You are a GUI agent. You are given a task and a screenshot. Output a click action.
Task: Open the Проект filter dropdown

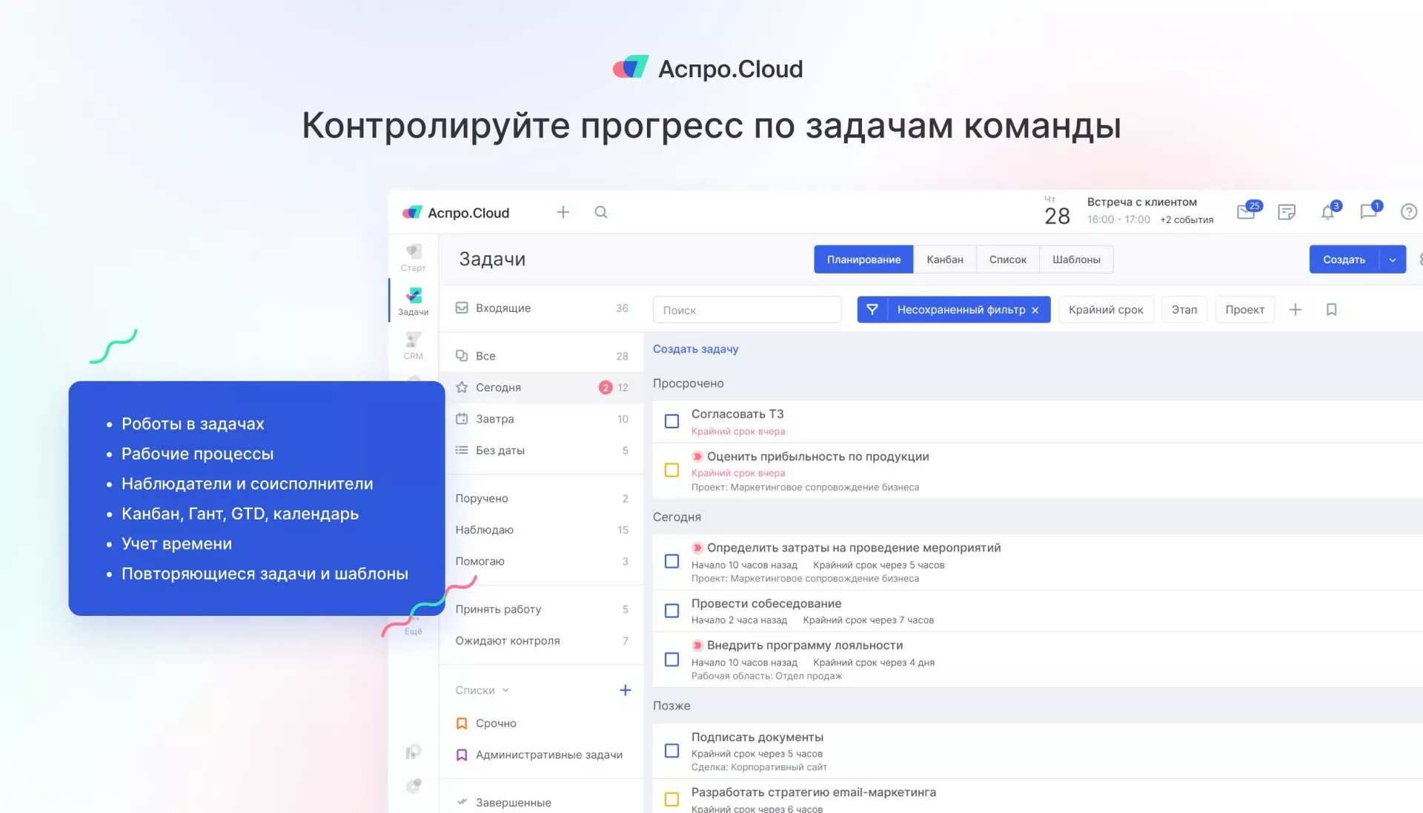tap(1244, 309)
